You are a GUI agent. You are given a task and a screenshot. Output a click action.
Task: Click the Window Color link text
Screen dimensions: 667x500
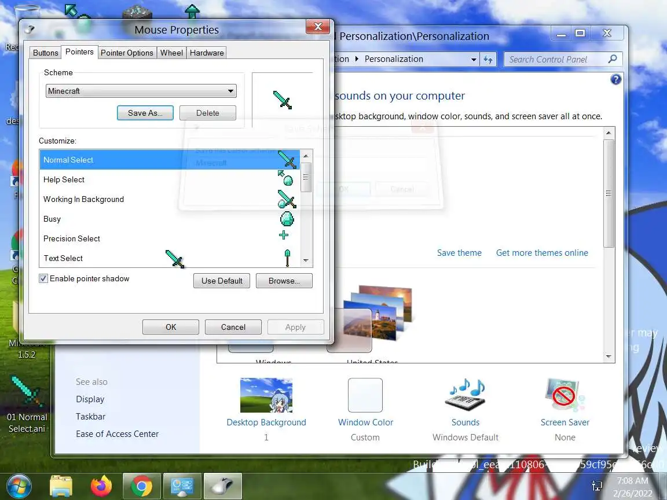click(365, 422)
